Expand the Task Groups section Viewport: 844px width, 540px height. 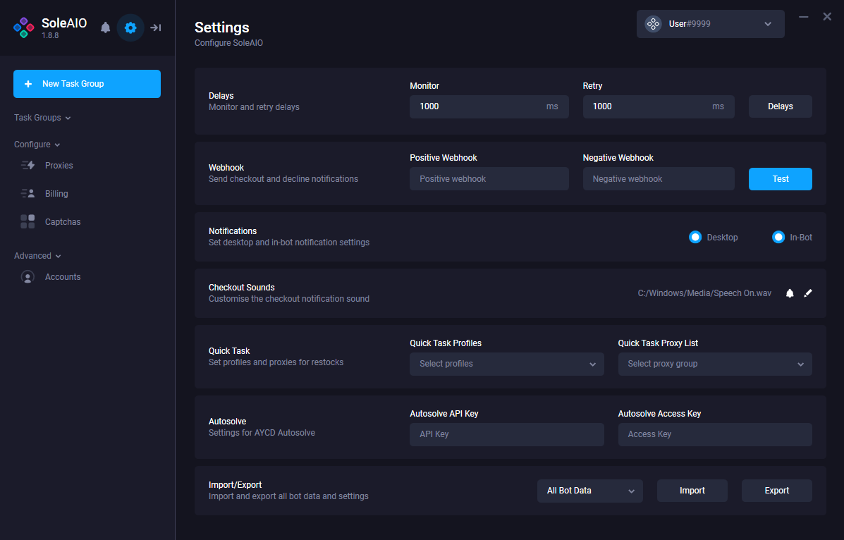42,117
